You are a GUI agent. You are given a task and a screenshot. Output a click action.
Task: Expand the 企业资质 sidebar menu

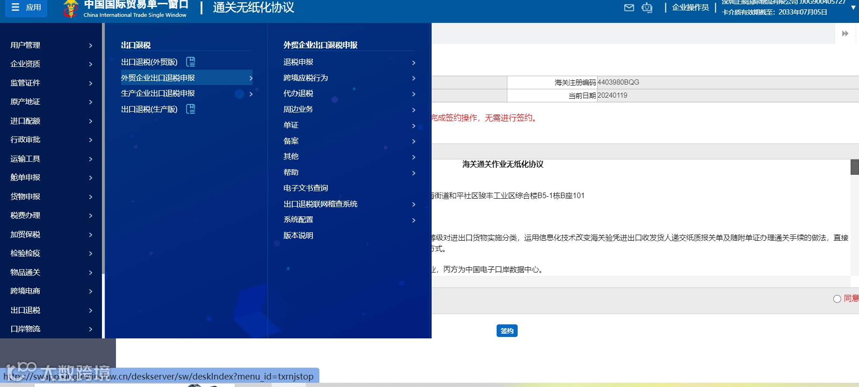[x=51, y=64]
